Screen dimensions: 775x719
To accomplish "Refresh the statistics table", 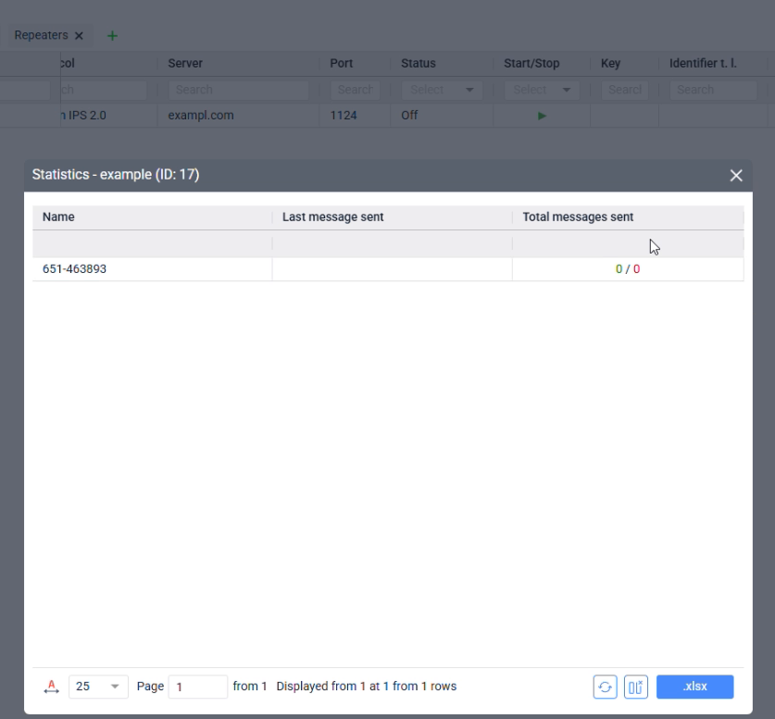I will click(x=605, y=687).
